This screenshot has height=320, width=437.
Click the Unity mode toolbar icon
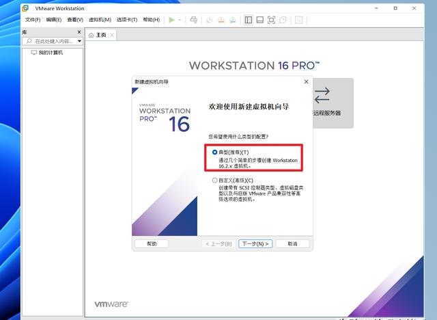pos(283,20)
